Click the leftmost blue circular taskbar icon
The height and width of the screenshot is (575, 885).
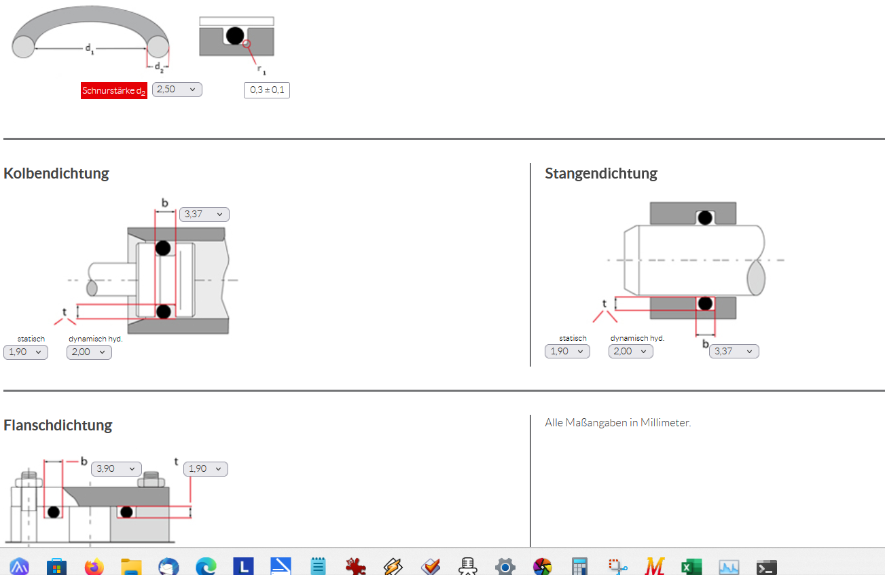(x=19, y=567)
